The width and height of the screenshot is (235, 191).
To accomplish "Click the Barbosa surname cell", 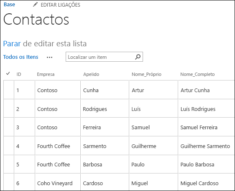I will point(105,164).
